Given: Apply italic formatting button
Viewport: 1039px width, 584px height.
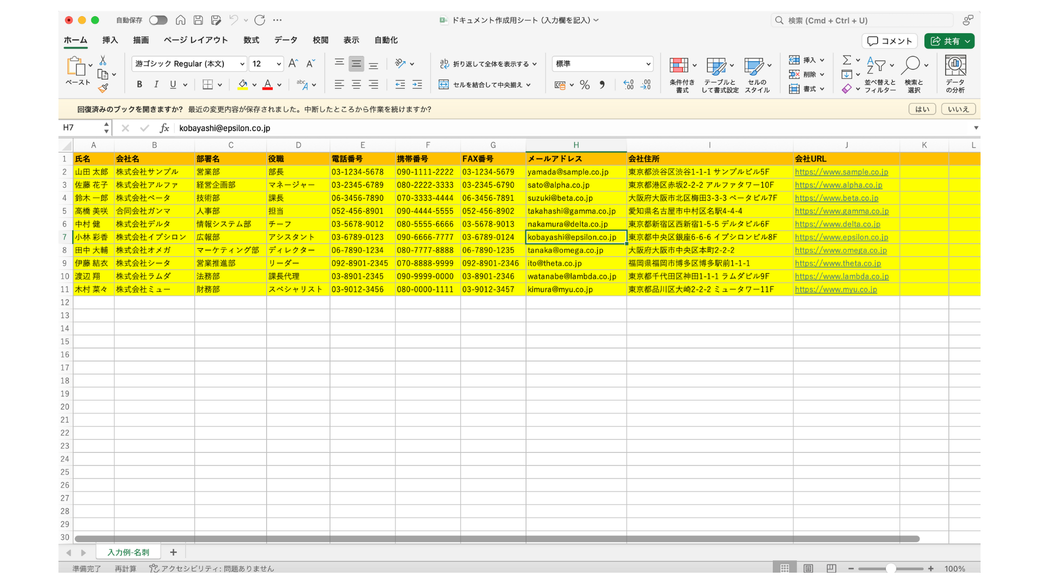Looking at the screenshot, I should pos(156,84).
